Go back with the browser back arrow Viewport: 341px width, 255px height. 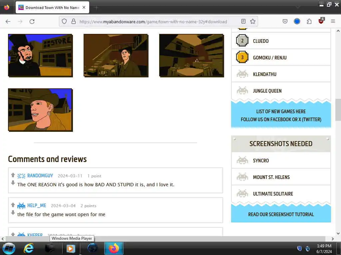tap(8, 22)
